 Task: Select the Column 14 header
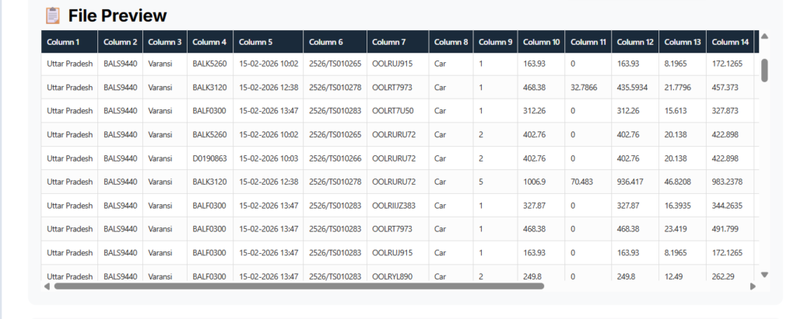[730, 42]
